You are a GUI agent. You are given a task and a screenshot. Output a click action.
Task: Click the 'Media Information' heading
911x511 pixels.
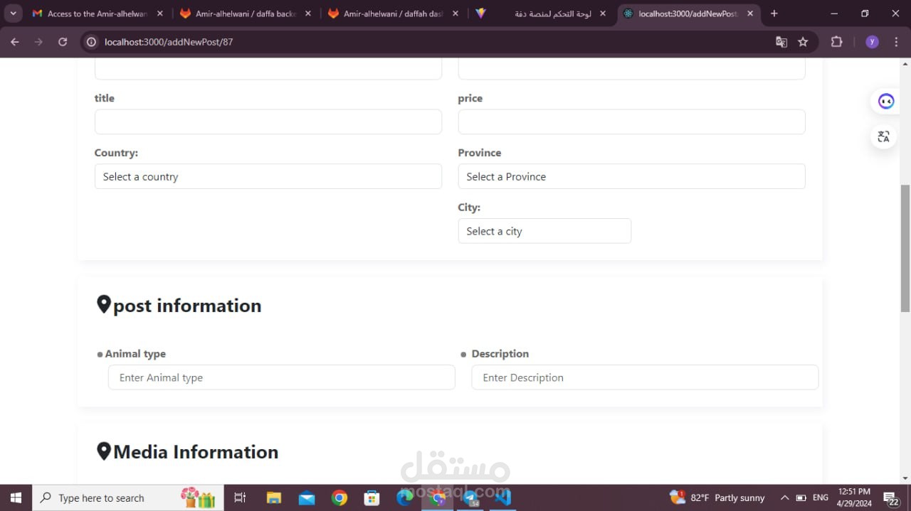pos(196,452)
